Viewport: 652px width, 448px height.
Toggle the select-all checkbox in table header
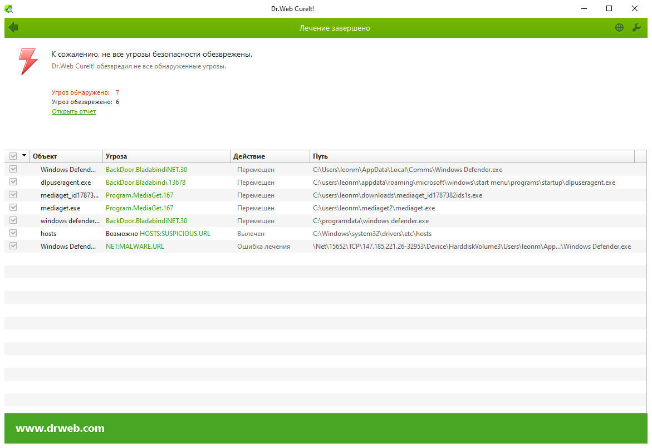pyautogui.click(x=13, y=156)
